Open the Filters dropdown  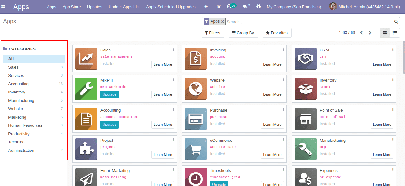click(213, 32)
